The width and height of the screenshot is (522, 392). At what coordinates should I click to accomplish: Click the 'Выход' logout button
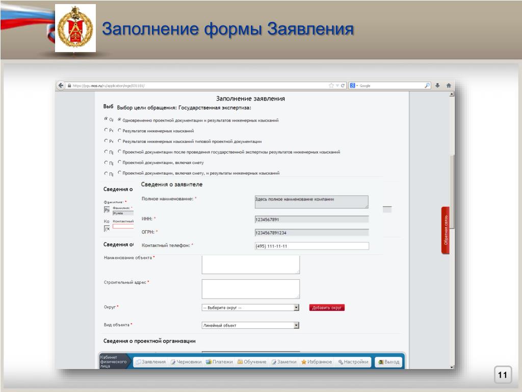coord(388,362)
